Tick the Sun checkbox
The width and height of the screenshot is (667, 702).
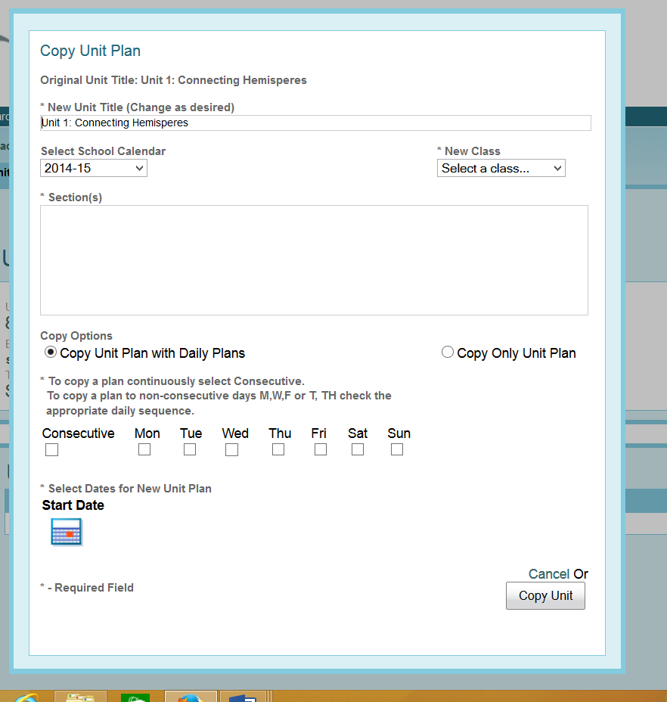(x=397, y=449)
